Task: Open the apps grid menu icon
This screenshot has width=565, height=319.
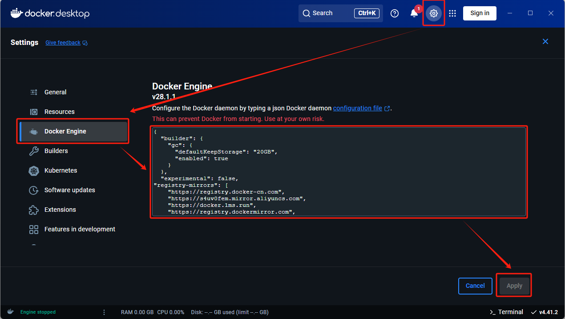Action: click(x=452, y=13)
